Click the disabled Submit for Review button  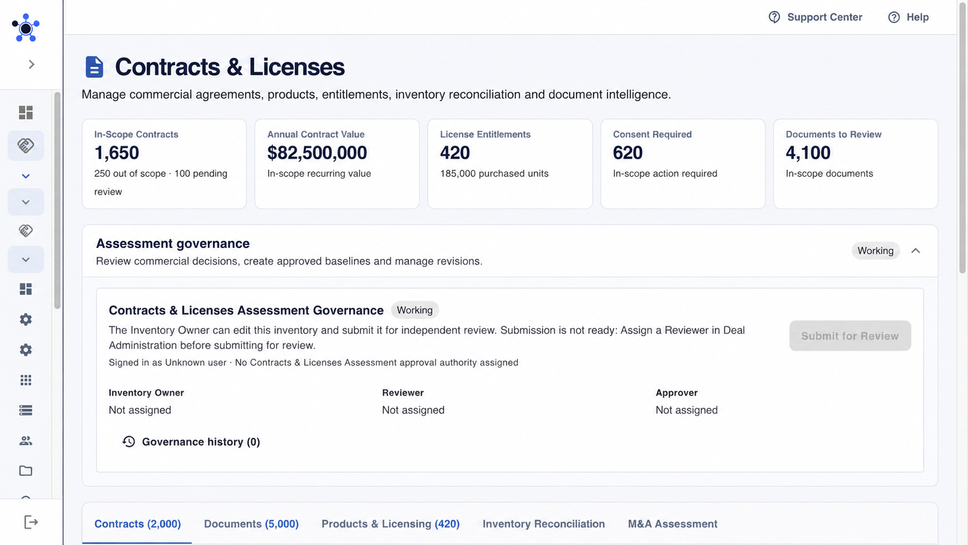(850, 336)
